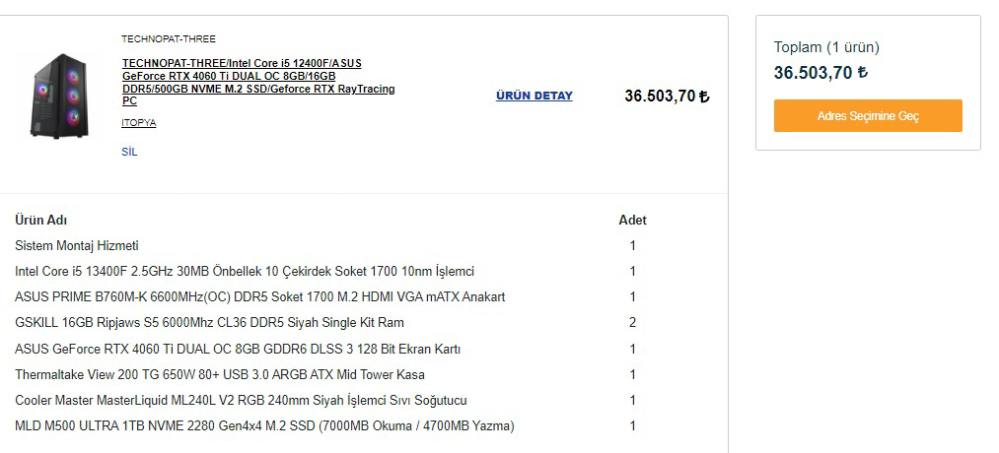Click quantity 1 for Thermaltake View 200 Kasa
Image resolution: width=999 pixels, height=453 pixels.
point(633,375)
